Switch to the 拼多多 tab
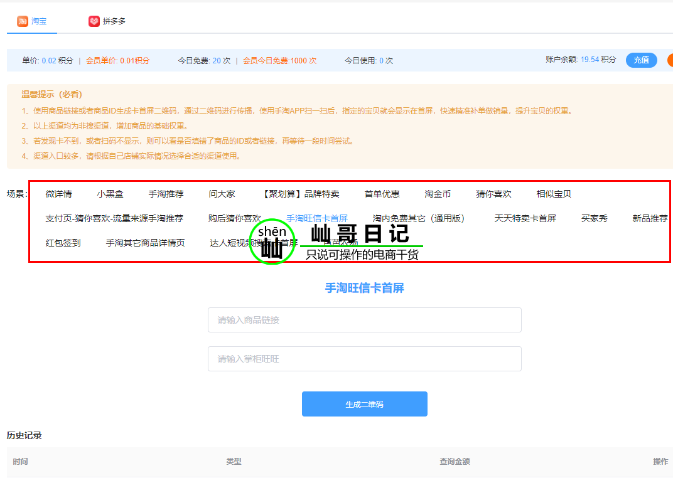 click(107, 21)
